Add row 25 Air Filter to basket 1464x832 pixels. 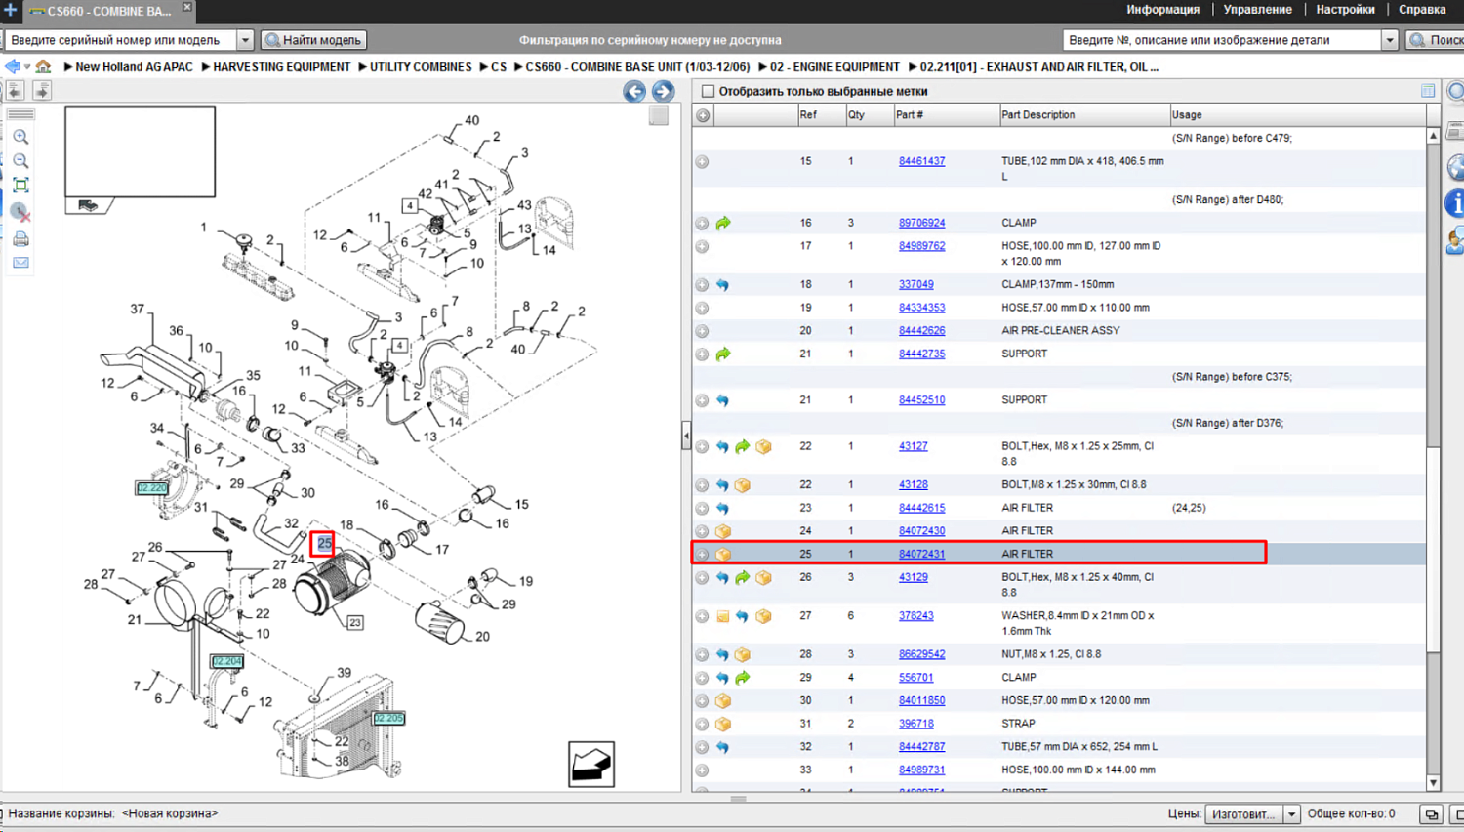(702, 555)
